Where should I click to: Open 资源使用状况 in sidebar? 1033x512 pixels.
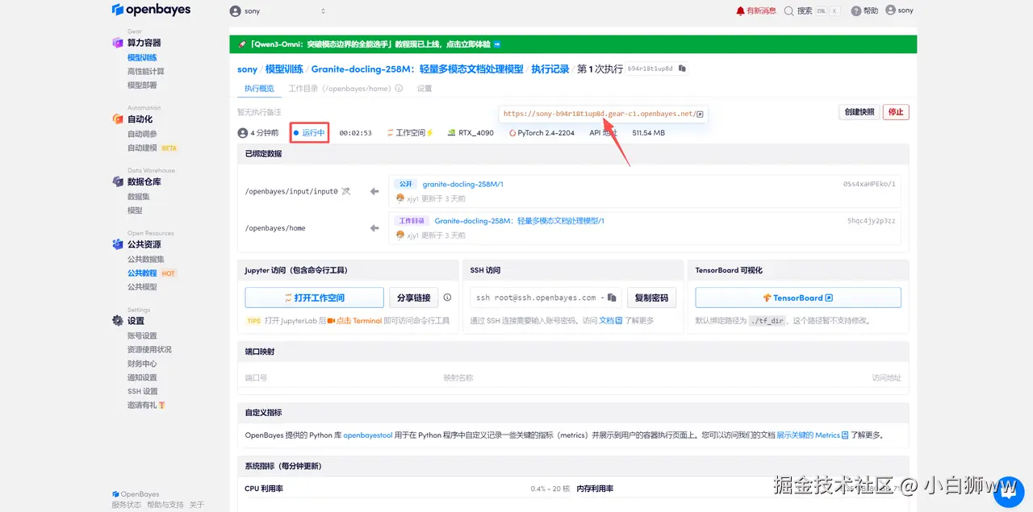pyautogui.click(x=149, y=350)
